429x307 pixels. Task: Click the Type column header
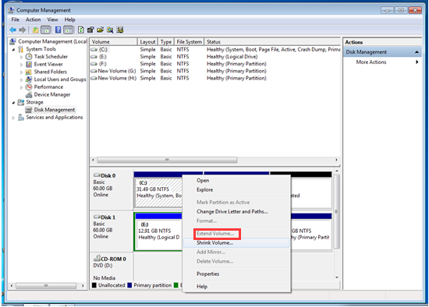[x=166, y=42]
